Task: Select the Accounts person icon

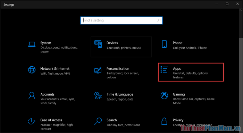Action: 32,96
